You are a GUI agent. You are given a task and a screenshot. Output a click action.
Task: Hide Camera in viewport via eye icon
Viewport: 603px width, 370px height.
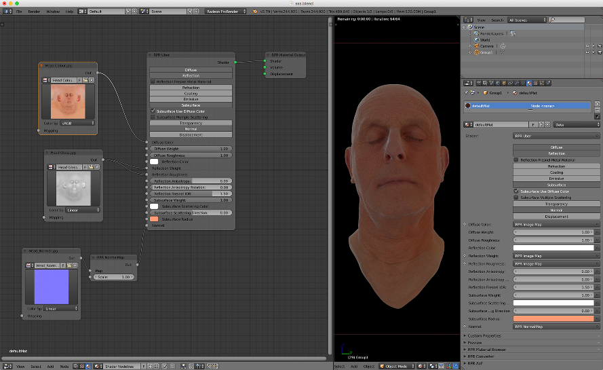[587, 45]
